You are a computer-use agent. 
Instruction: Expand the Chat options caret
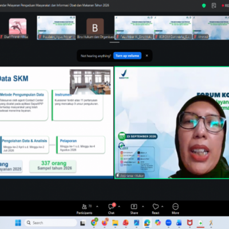(x=119, y=207)
